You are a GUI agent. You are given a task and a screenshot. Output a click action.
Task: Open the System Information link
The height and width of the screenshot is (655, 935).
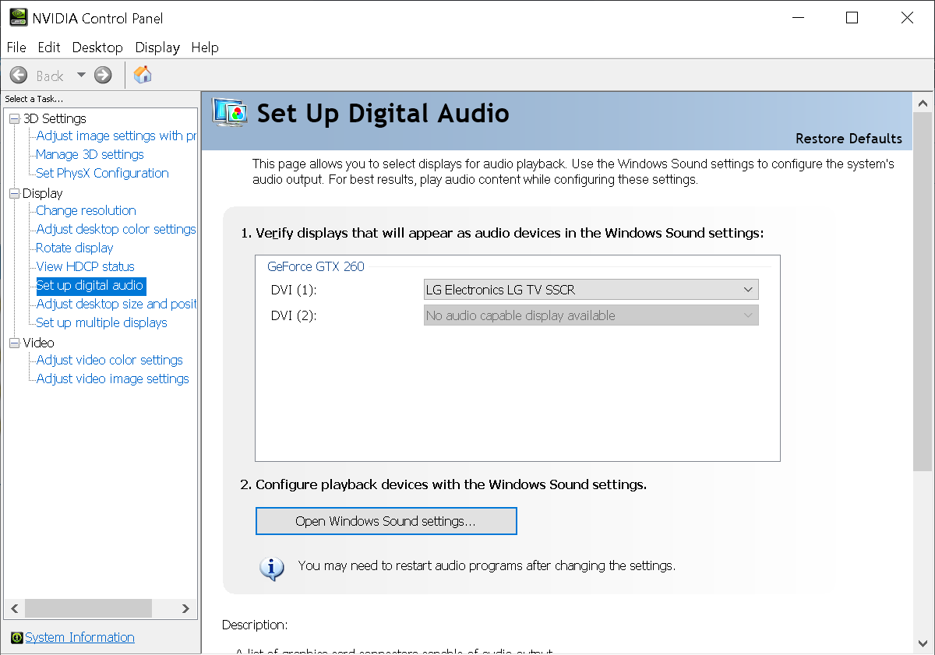pos(79,637)
